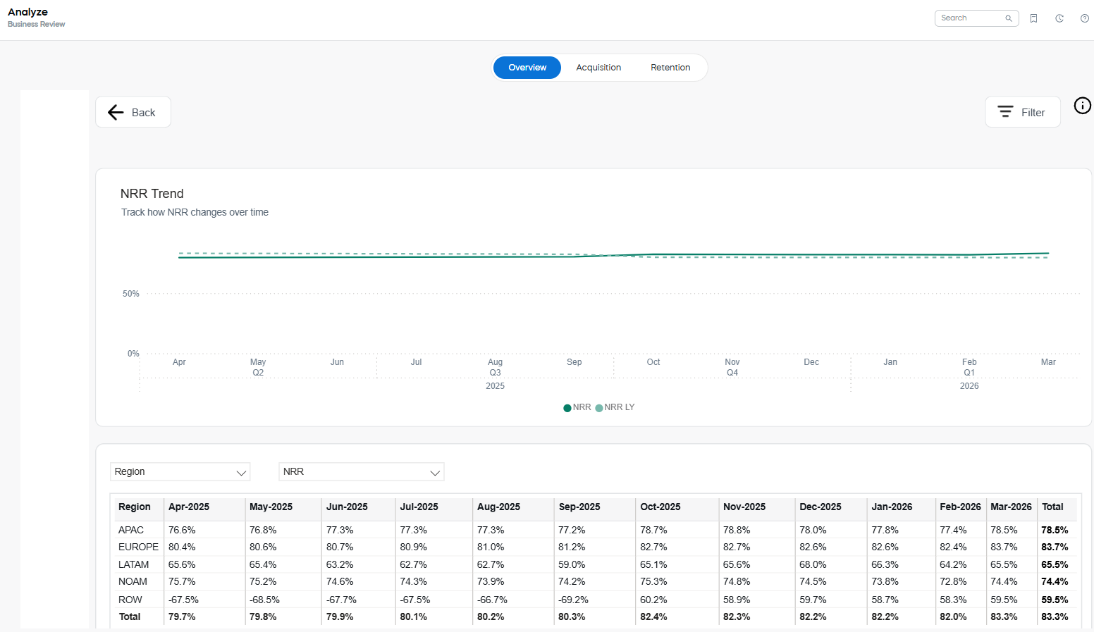This screenshot has width=1094, height=632.
Task: Toggle the NRR LY series visibility
Action: tap(615, 407)
